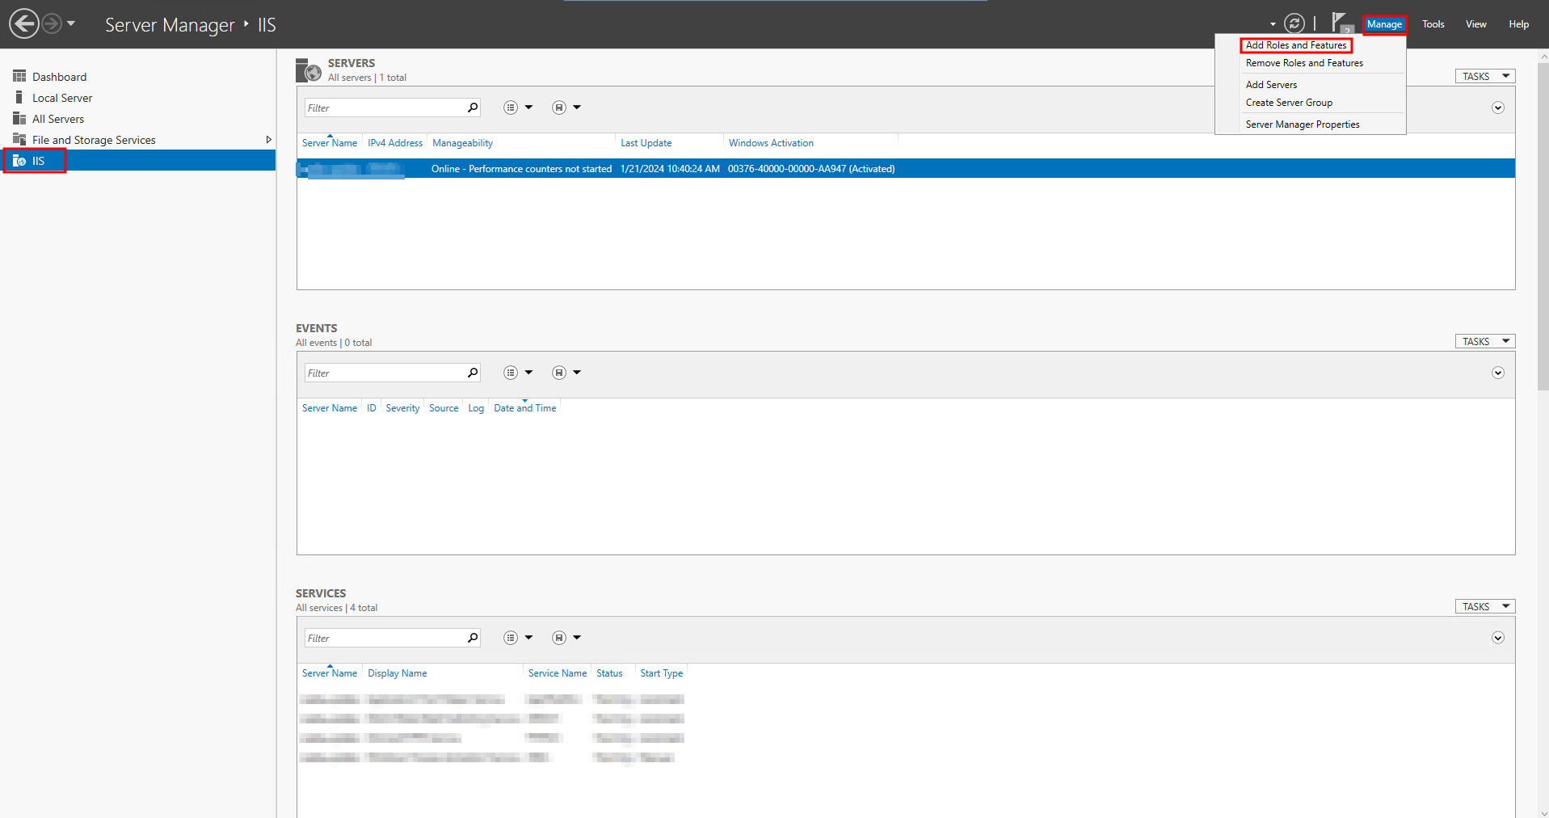Click the File and Storage Services icon
Image resolution: width=1549 pixels, height=818 pixels.
[19, 139]
